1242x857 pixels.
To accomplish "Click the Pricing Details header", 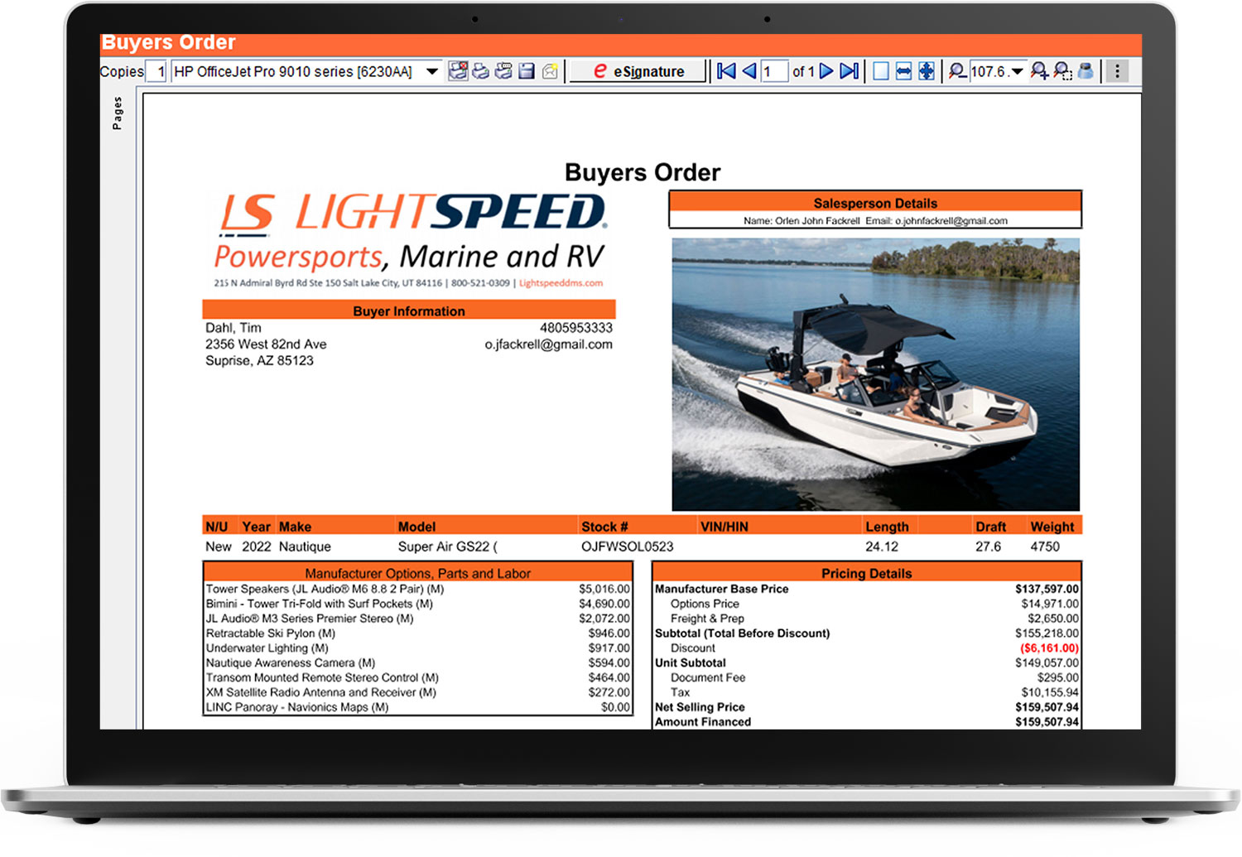I will (866, 573).
